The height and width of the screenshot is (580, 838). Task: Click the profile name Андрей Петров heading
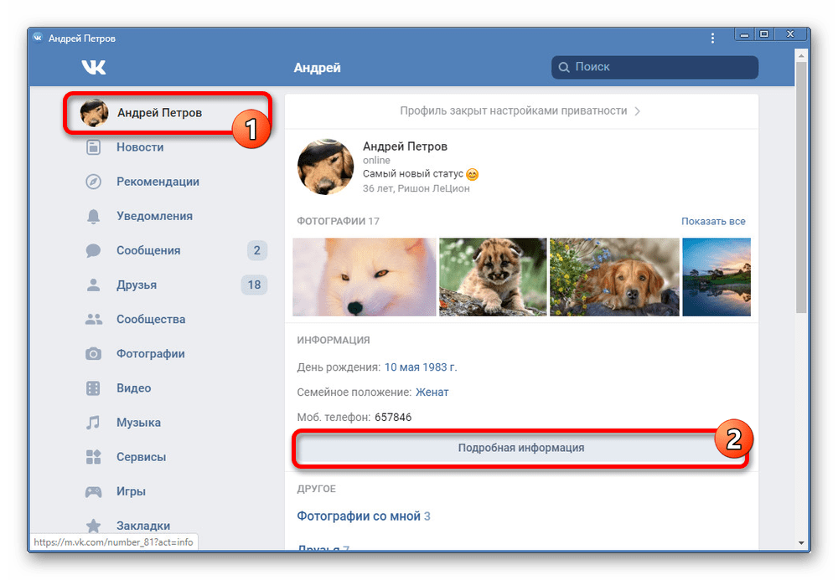[405, 146]
